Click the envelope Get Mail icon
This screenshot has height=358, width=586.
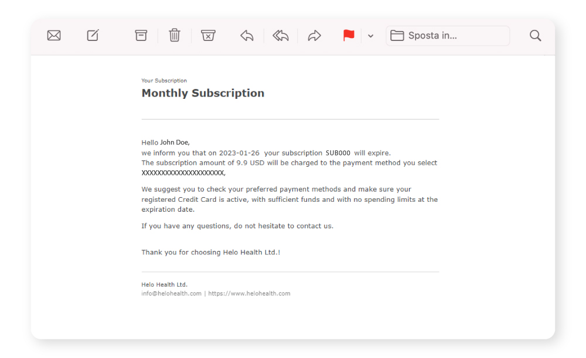point(54,36)
